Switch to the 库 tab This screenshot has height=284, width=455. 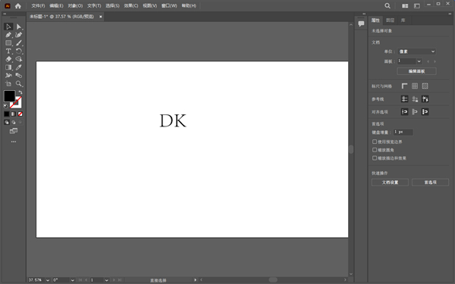pyautogui.click(x=403, y=20)
